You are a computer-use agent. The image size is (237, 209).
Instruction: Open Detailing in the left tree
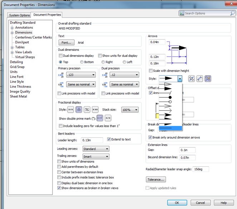16,62
